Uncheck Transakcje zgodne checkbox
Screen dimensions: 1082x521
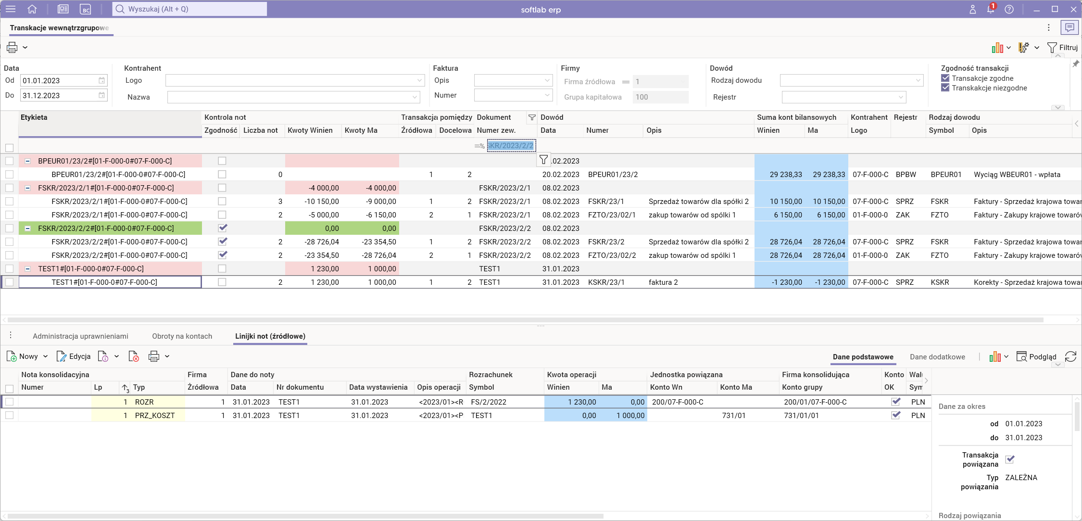(x=945, y=78)
